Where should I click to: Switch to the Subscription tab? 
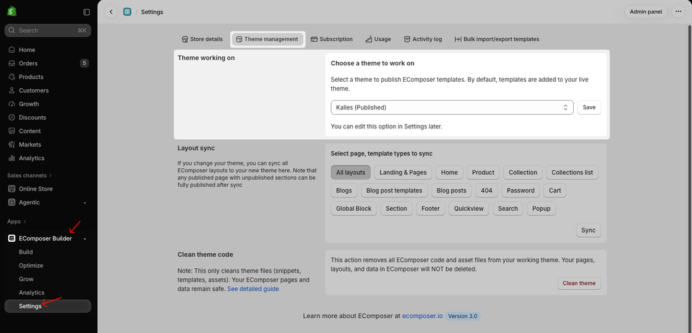pyautogui.click(x=332, y=39)
